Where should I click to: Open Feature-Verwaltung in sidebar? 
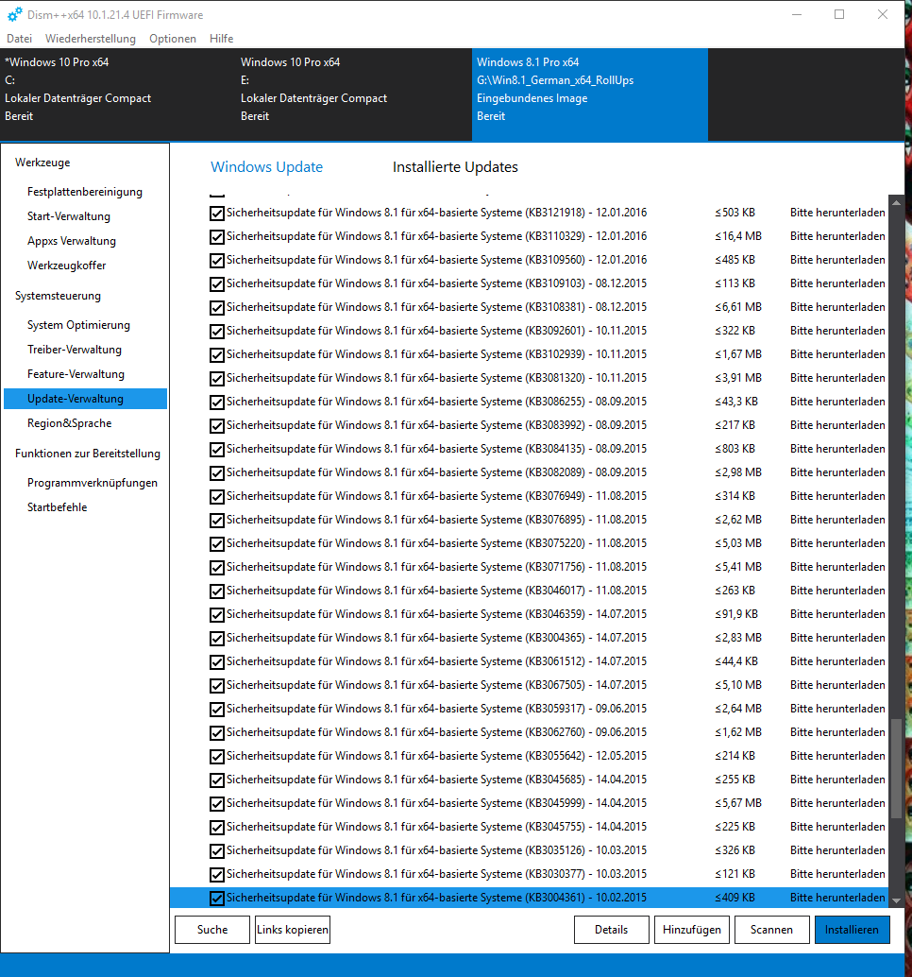tap(76, 374)
